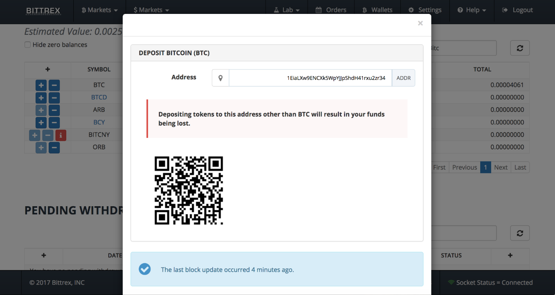Click the ORB symbol cell
This screenshot has height=295, width=555.
[99, 147]
